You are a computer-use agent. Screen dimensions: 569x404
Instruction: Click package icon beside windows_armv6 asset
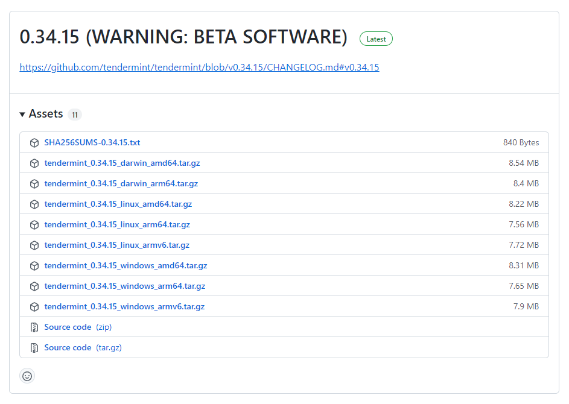(x=34, y=307)
